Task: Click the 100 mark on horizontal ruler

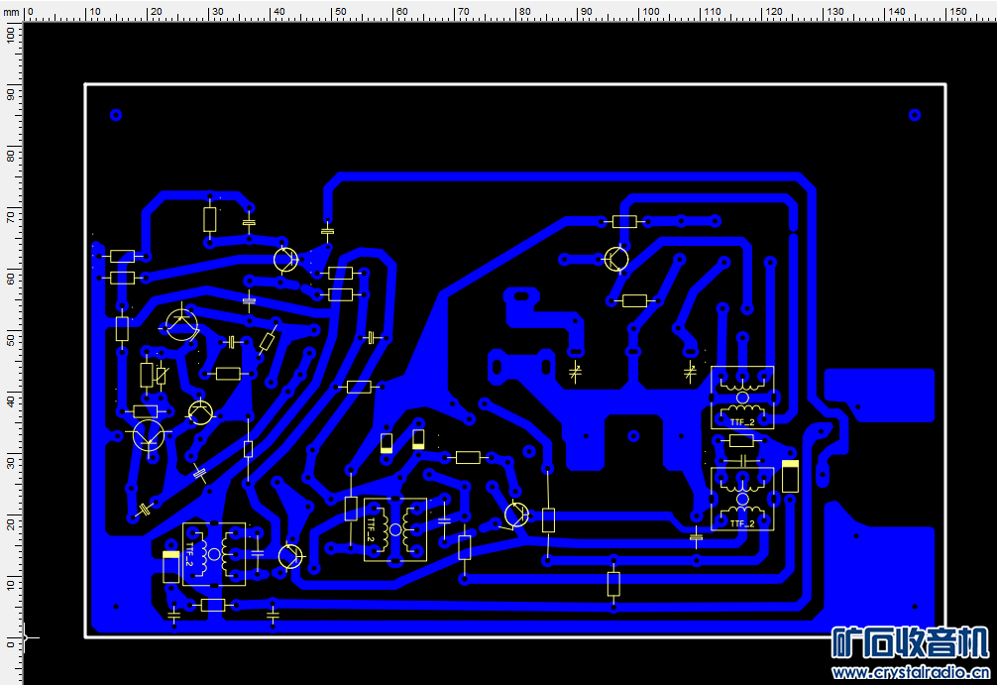Action: coord(650,12)
